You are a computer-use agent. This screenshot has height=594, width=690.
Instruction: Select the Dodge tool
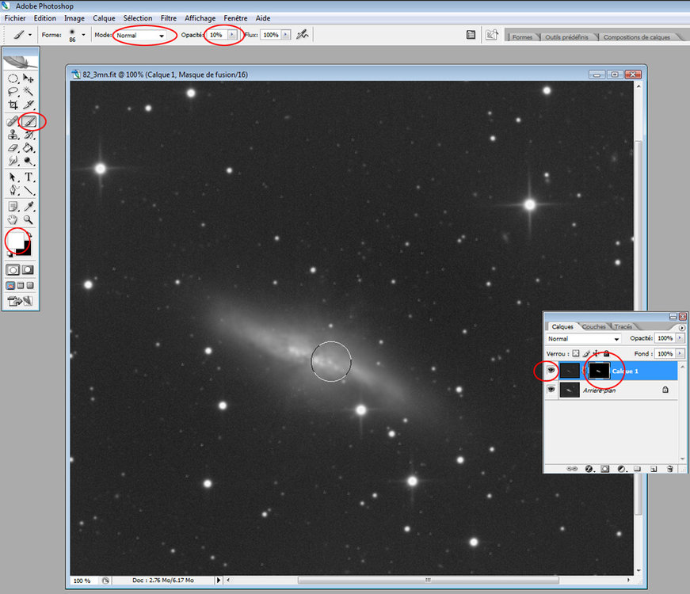tap(29, 161)
